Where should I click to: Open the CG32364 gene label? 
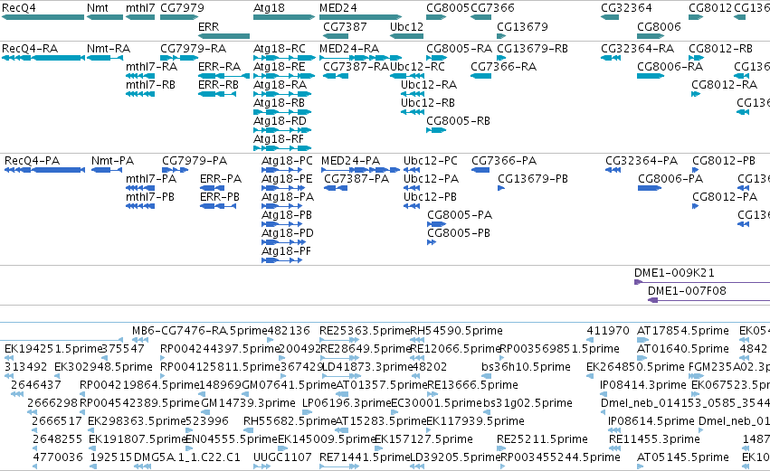click(x=627, y=8)
